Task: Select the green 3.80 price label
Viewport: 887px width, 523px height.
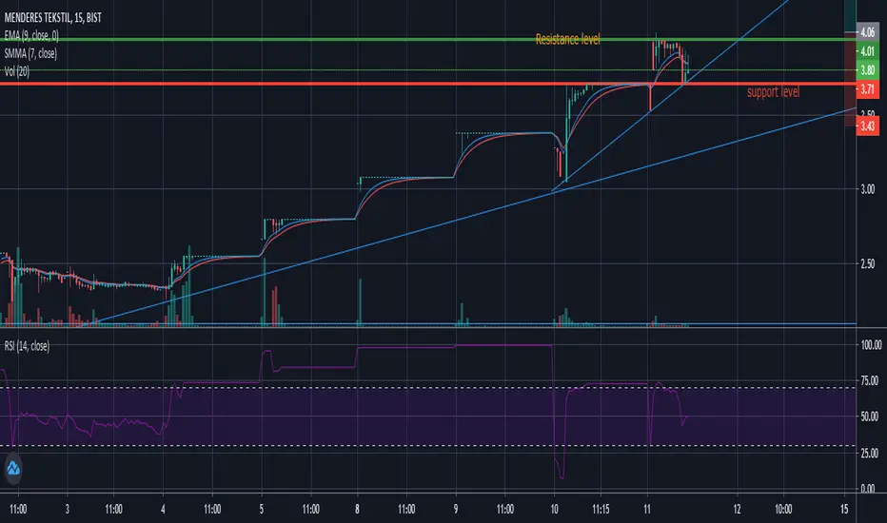Action: pos(867,70)
